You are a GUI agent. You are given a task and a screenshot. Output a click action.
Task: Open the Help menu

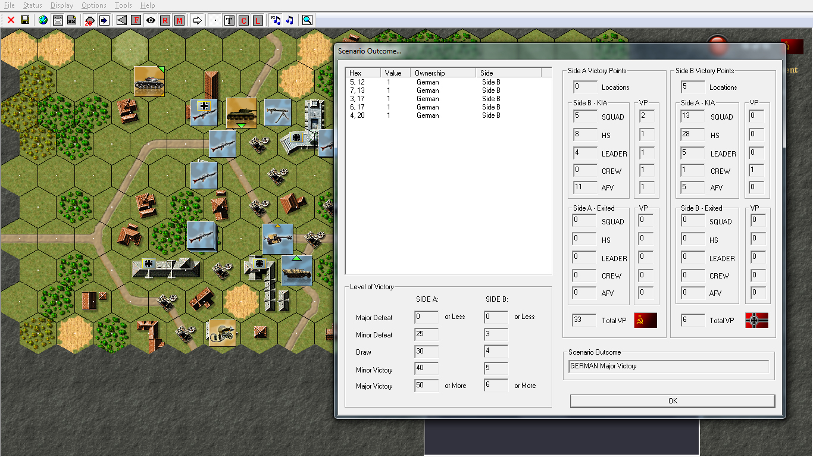point(148,5)
